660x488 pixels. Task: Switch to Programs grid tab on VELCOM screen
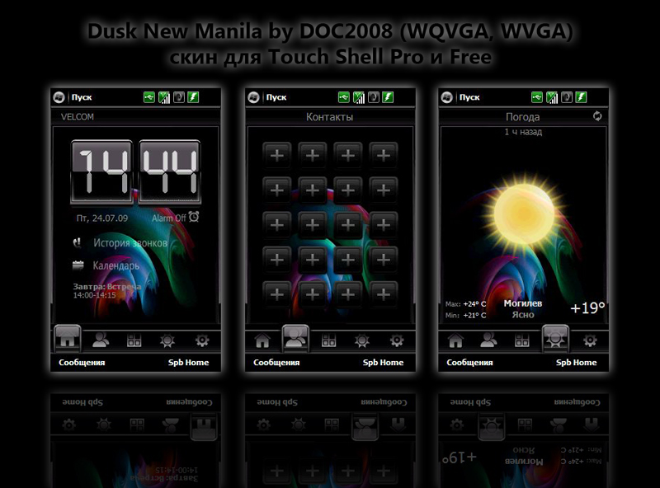point(134,340)
